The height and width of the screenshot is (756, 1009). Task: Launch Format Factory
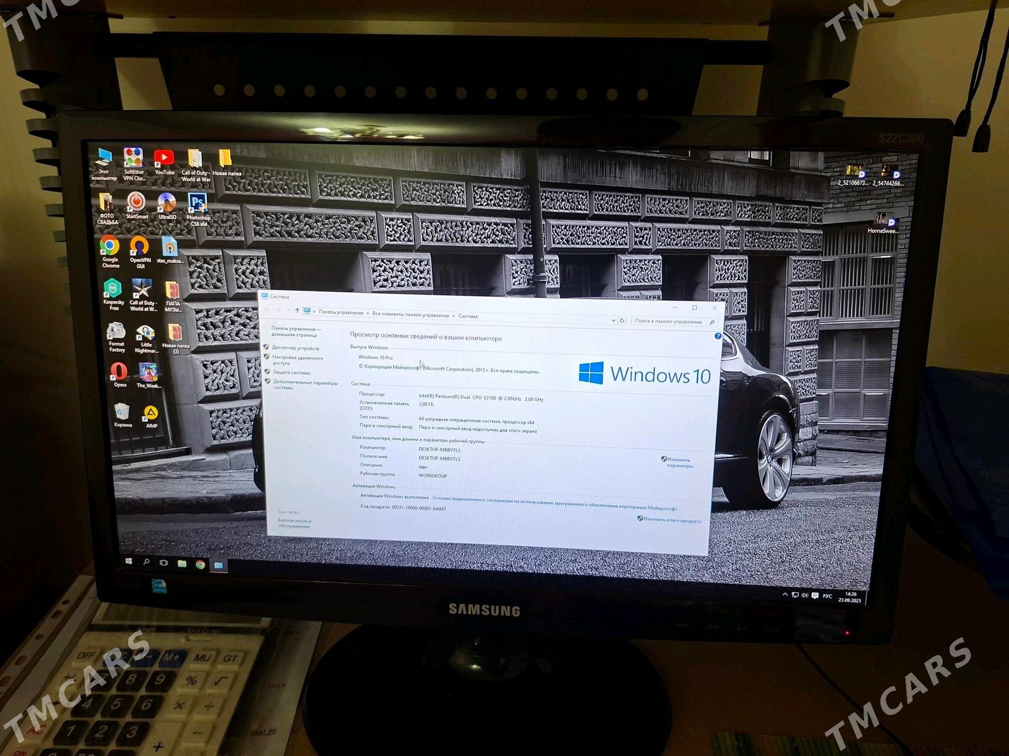click(116, 337)
